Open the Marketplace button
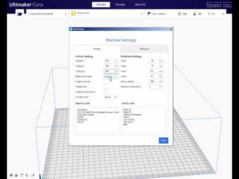Viewport: 239px width, 179px height. [x=214, y=5]
